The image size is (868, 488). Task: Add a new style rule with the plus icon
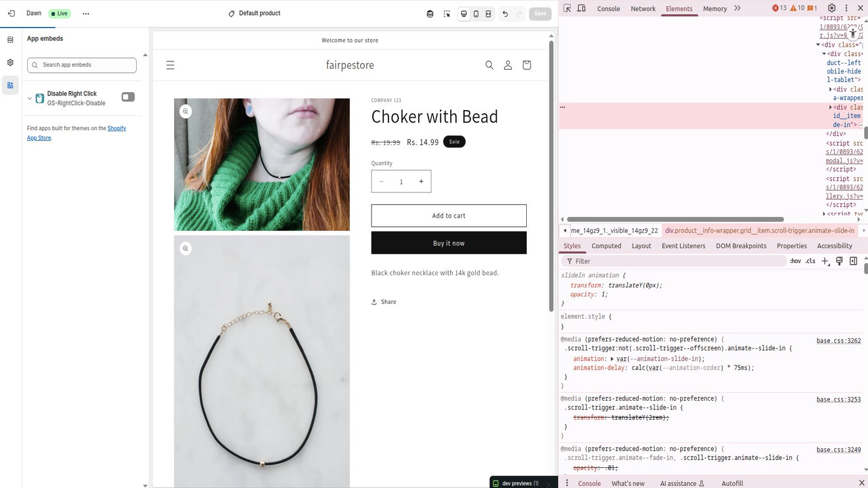tap(825, 261)
